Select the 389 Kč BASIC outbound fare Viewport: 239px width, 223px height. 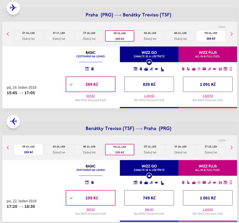(90, 84)
